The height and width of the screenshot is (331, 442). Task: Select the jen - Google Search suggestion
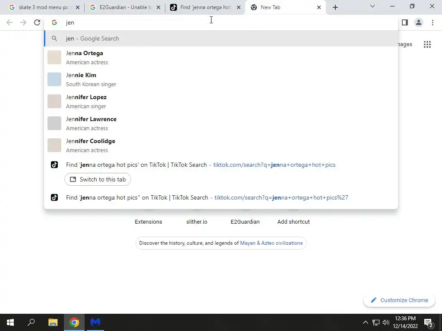click(x=221, y=38)
